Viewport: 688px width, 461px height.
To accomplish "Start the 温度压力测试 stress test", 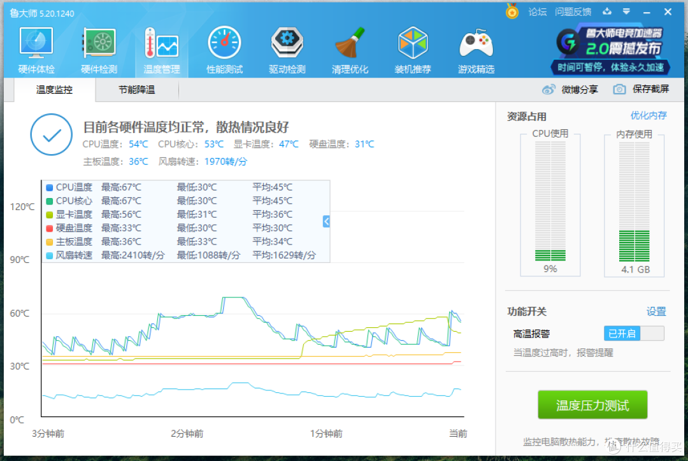I will click(x=592, y=405).
